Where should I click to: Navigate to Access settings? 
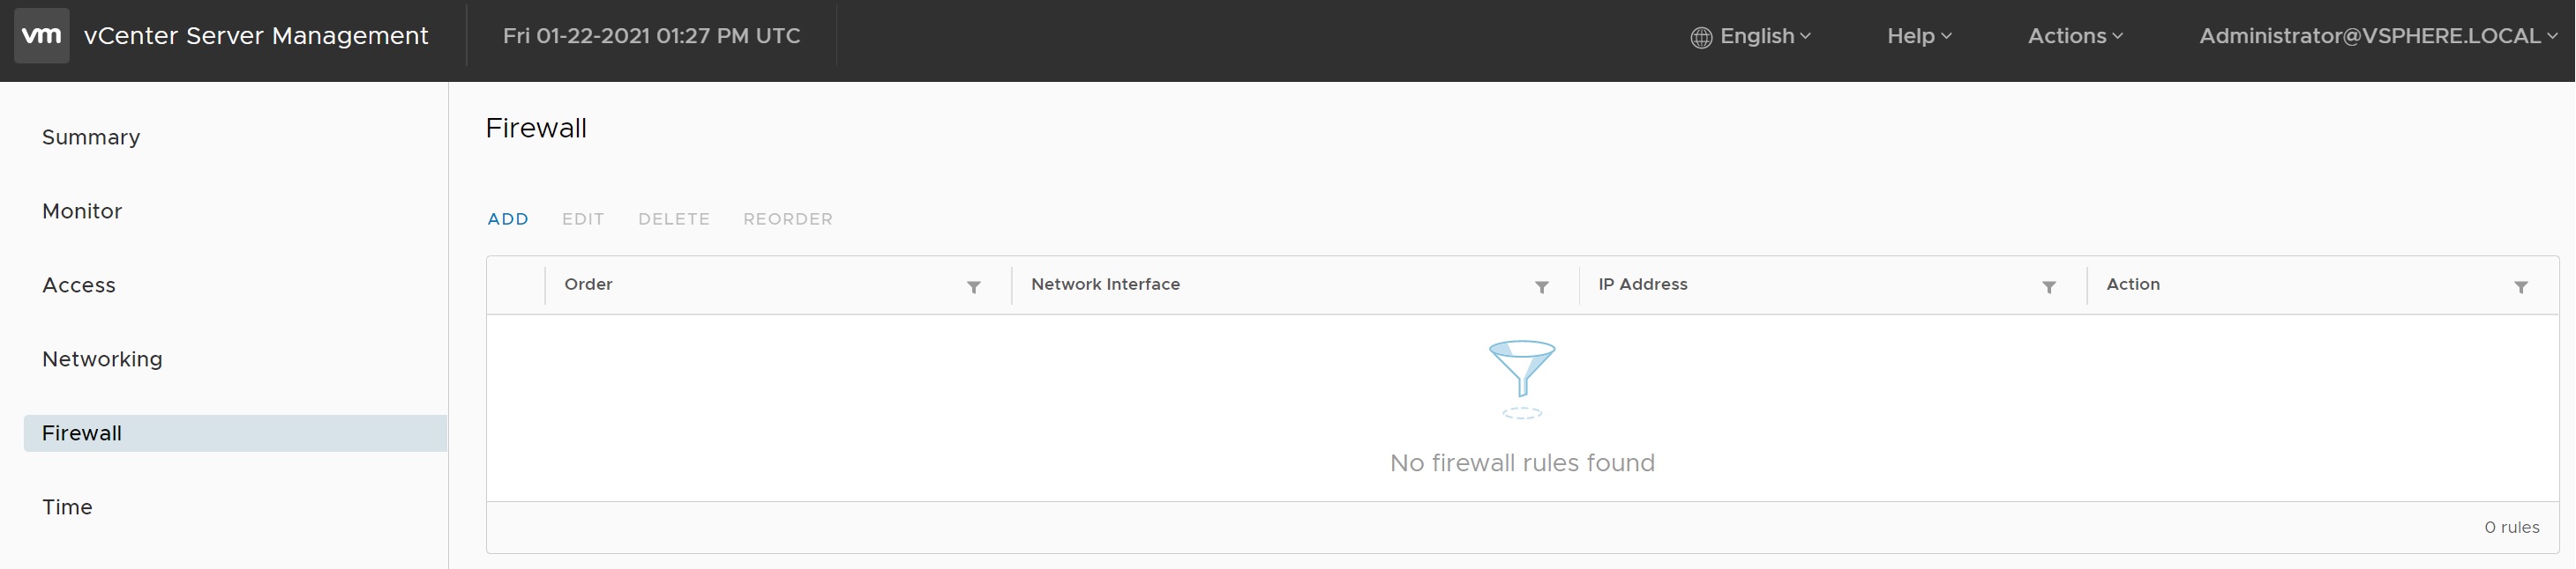click(79, 285)
